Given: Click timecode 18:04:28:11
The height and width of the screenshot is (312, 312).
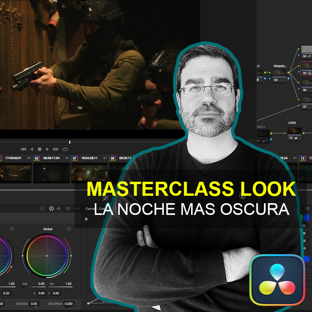Looking at the screenshot, I should click(89, 158).
